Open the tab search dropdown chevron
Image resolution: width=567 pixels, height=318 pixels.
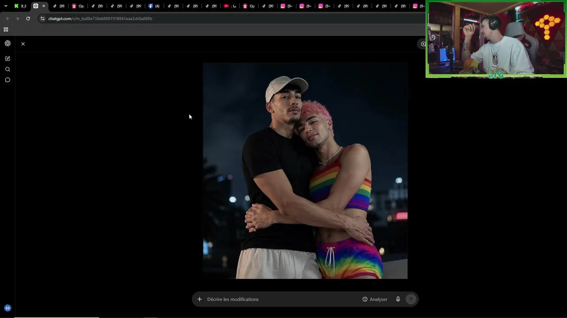pos(6,6)
